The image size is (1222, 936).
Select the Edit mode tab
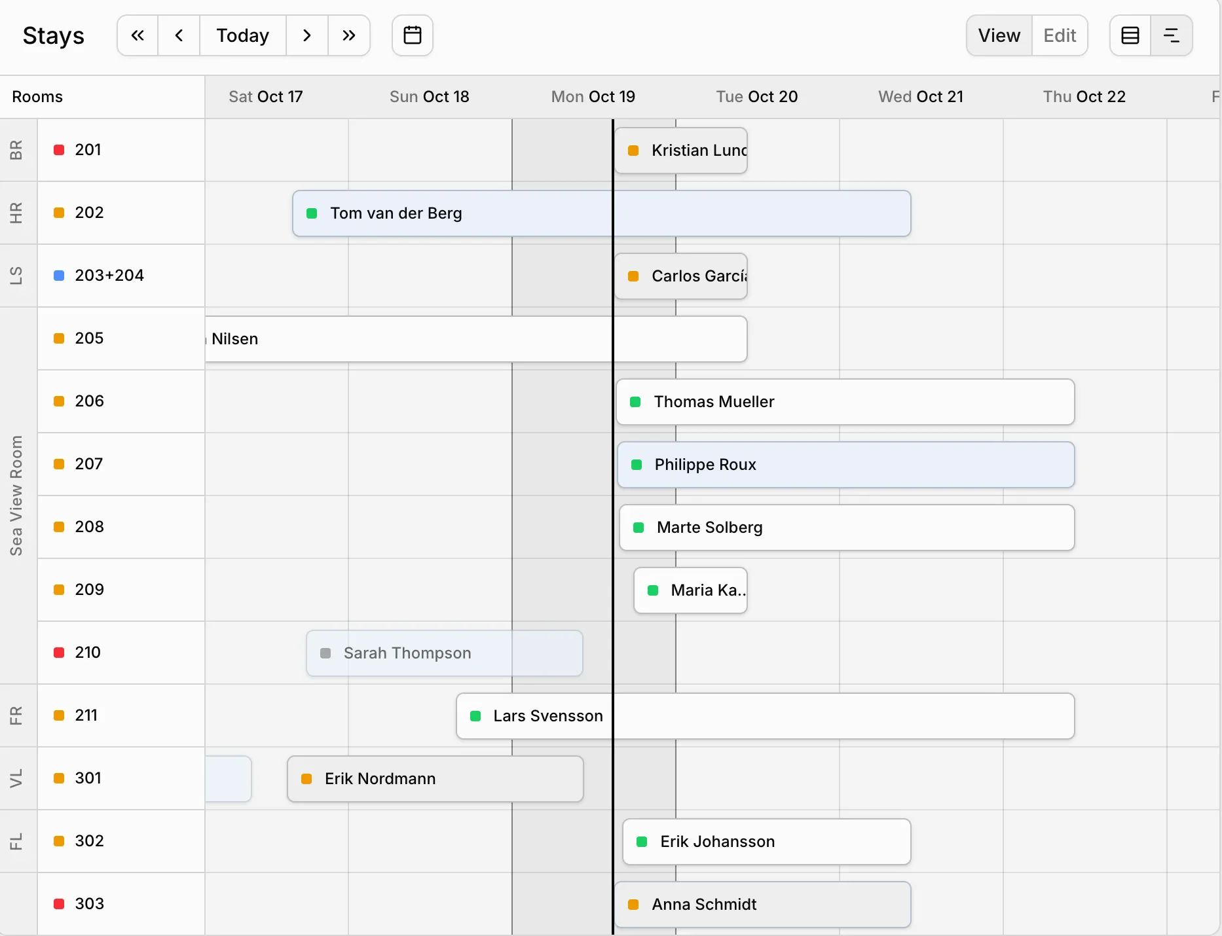(1060, 35)
